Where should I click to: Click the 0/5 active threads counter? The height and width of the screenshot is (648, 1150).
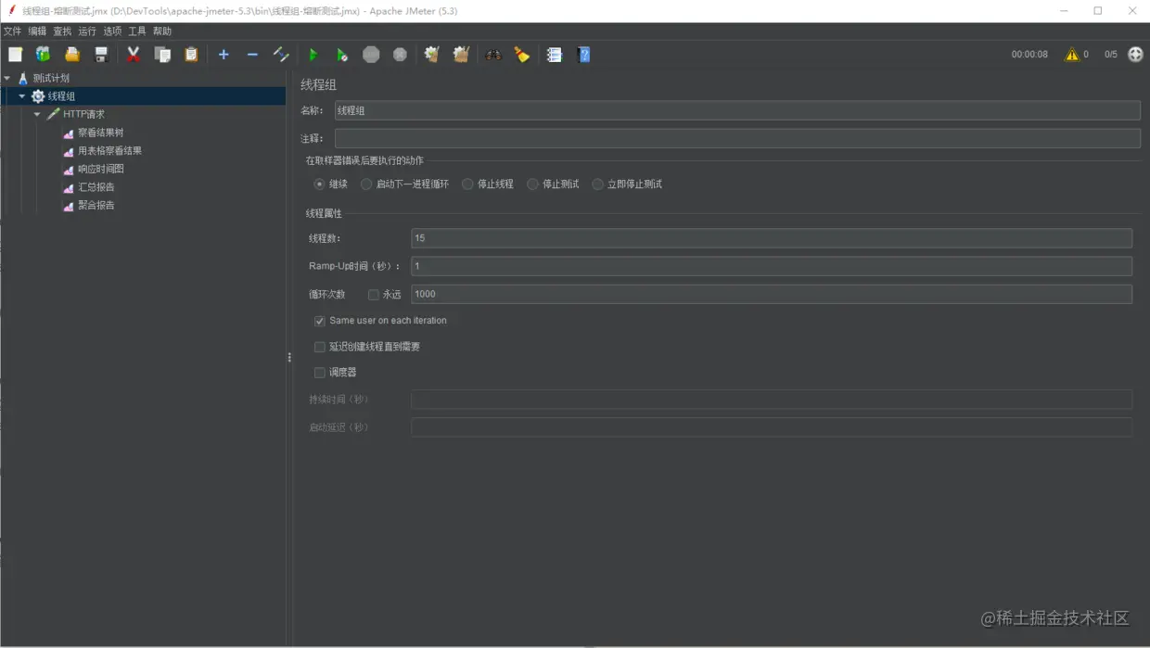[x=1110, y=55]
